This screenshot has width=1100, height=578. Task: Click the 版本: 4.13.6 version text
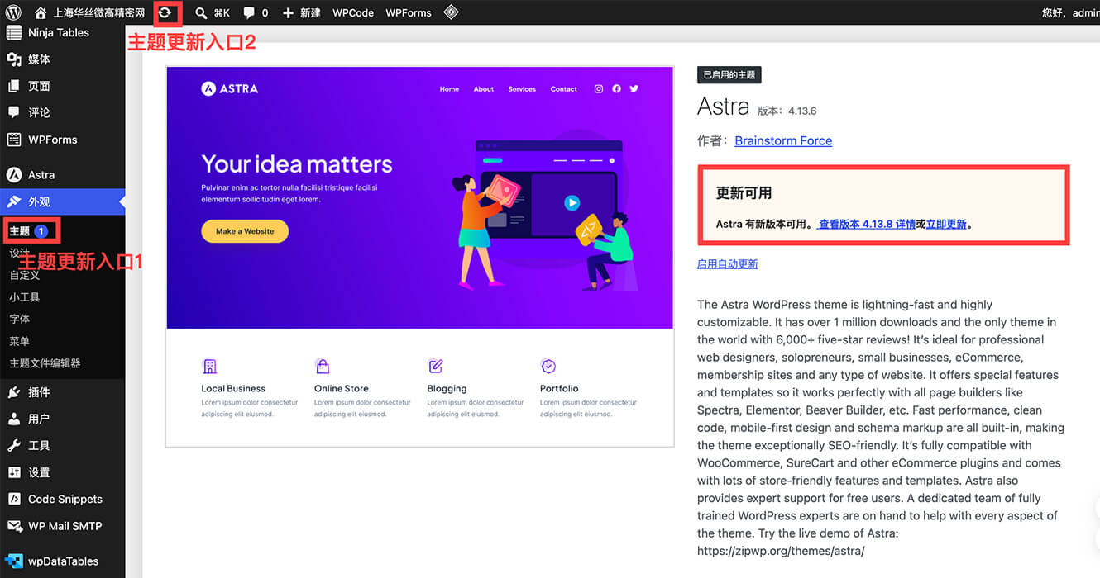pyautogui.click(x=787, y=111)
